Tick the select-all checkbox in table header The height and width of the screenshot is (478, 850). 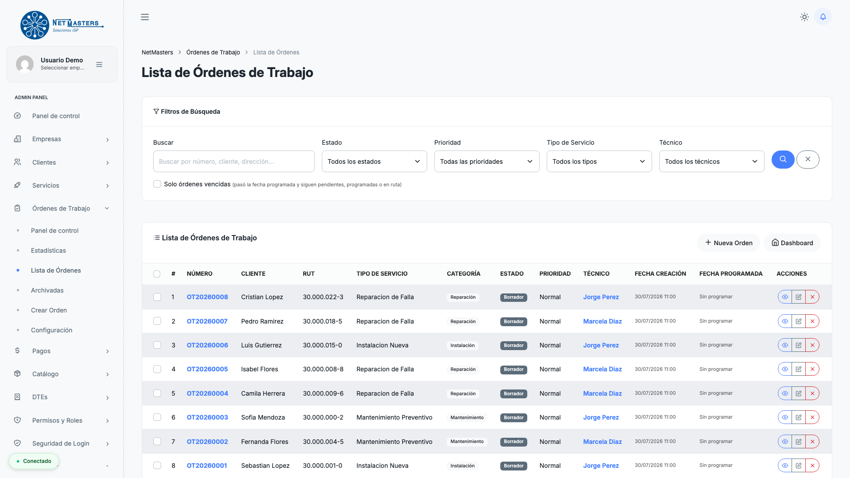pos(157,274)
